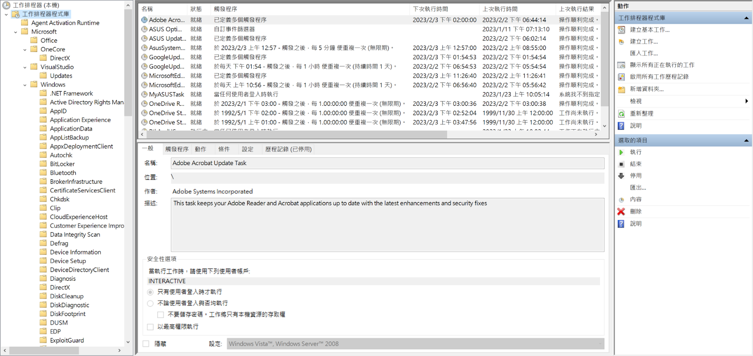This screenshot has height=356, width=753.
Task: Switch to the 觸發程序 tab
Action: [x=177, y=150]
